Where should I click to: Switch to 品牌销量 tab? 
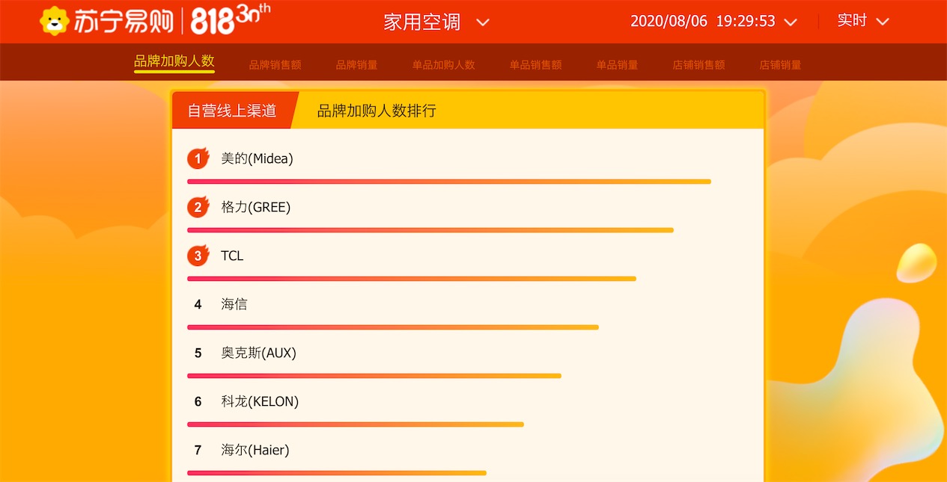356,65
